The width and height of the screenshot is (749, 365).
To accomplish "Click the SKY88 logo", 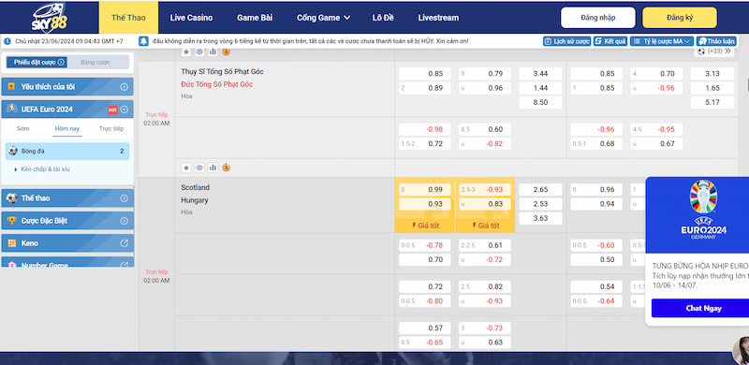I will 50,18.
